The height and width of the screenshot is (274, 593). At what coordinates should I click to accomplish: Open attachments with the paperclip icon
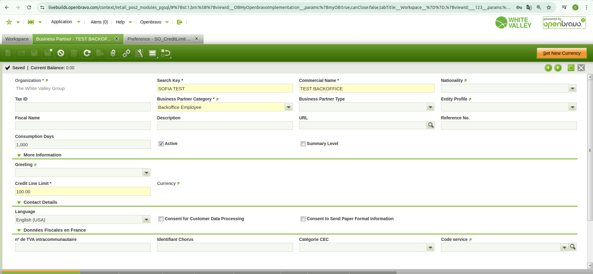coord(113,53)
